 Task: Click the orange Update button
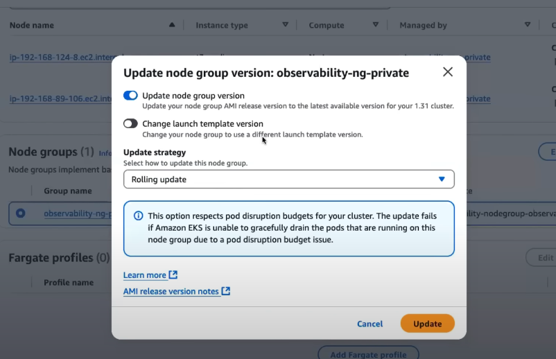click(427, 324)
